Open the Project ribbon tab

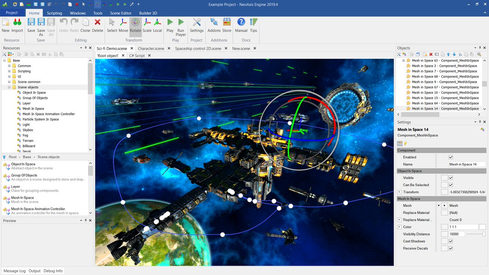pos(12,13)
